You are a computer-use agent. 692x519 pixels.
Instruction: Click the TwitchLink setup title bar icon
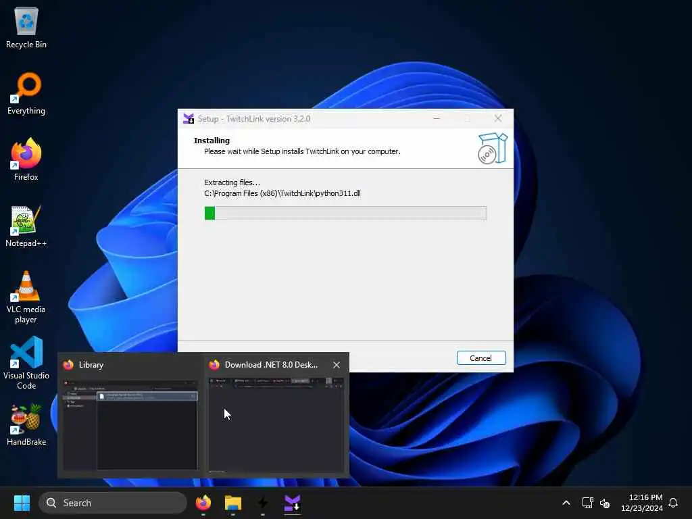pyautogui.click(x=189, y=119)
